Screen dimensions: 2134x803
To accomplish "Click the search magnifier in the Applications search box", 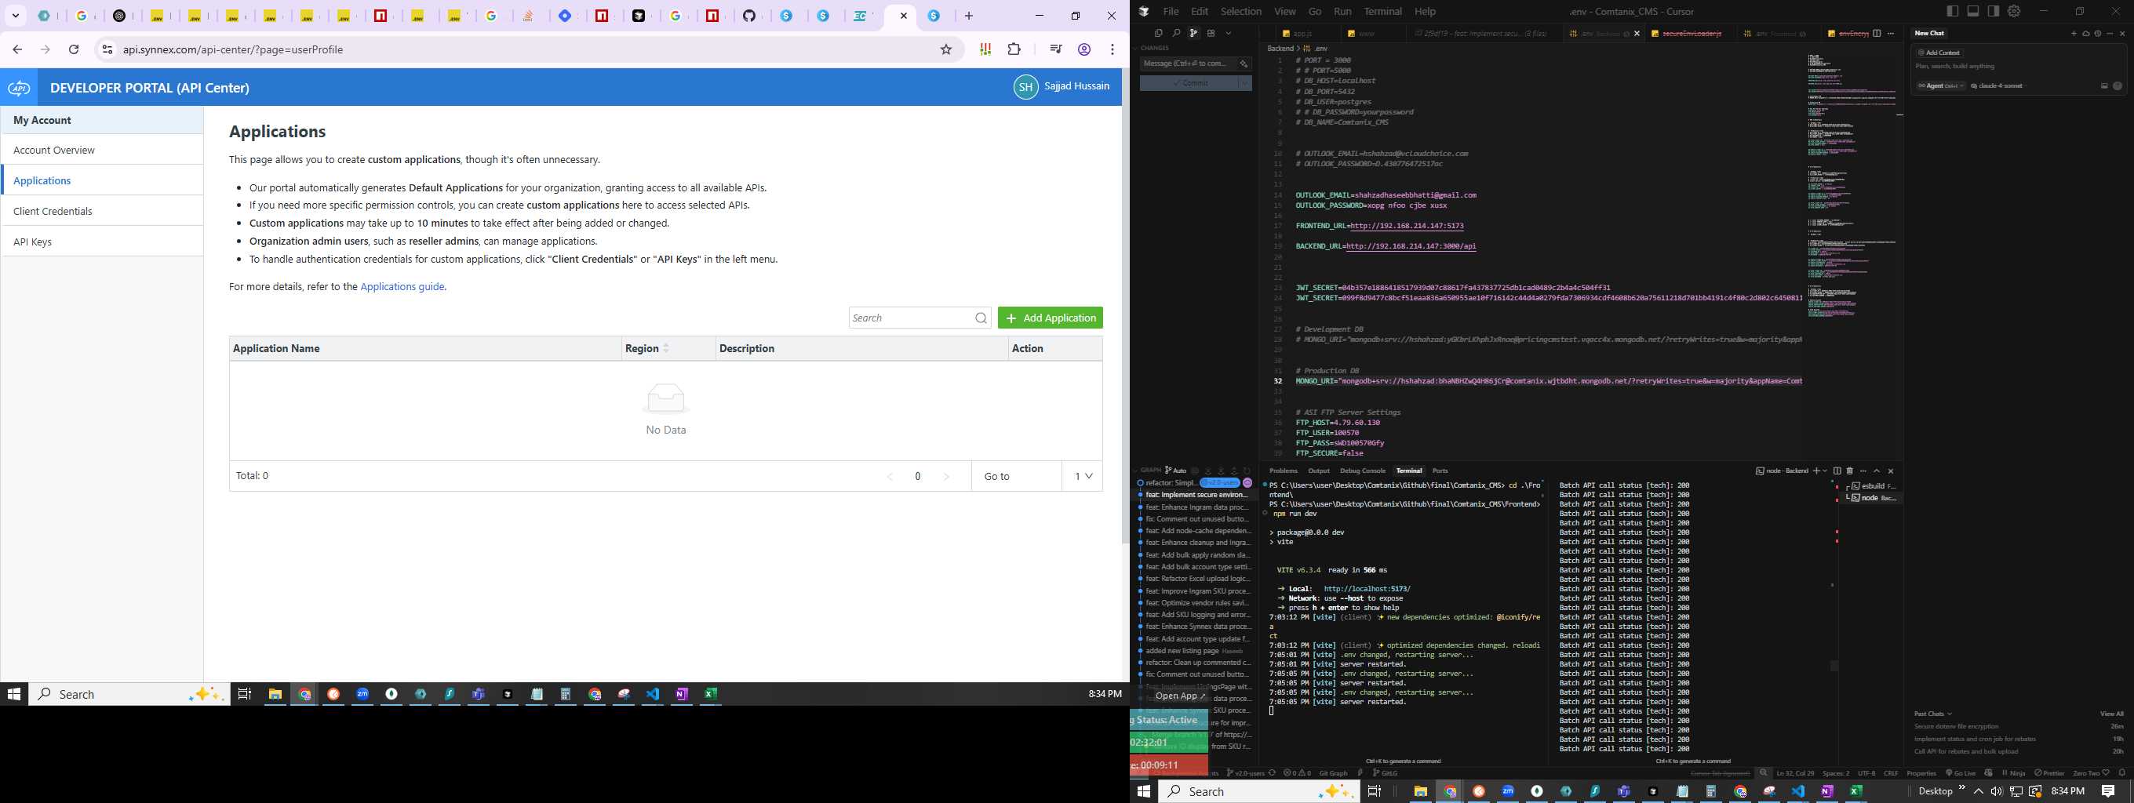I will (981, 318).
